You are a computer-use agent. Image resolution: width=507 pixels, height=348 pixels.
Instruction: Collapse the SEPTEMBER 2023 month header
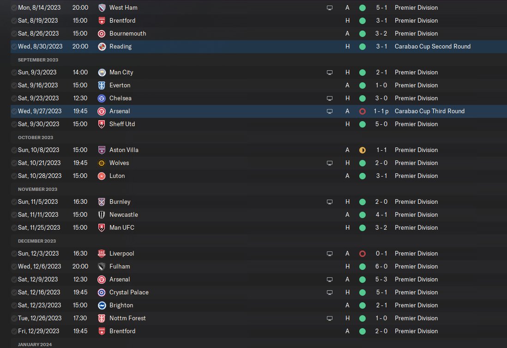tap(38, 60)
